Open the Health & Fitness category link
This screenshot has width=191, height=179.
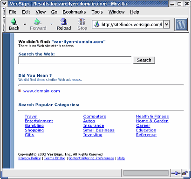(x=152, y=117)
